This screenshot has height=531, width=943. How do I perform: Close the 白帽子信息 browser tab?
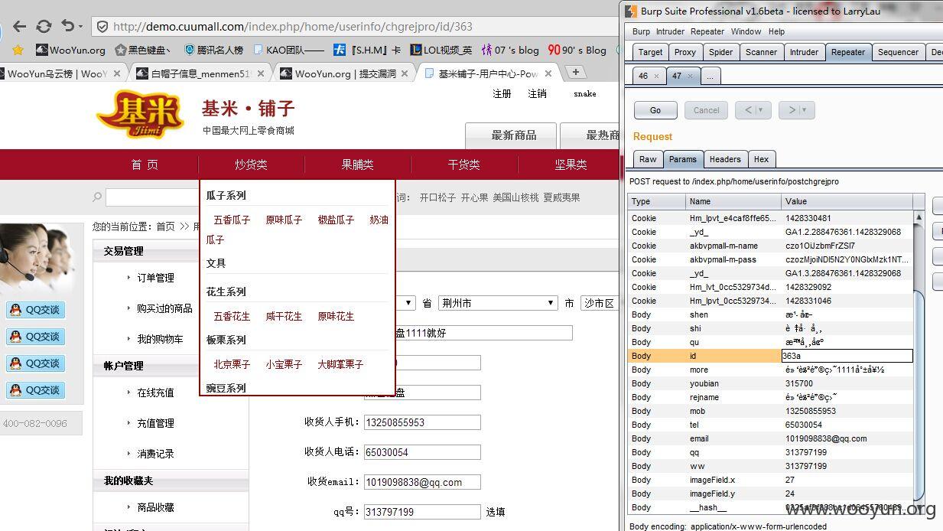[261, 73]
